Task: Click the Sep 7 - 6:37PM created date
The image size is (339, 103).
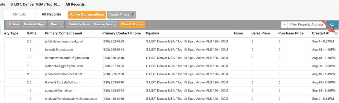Action: click(323, 42)
